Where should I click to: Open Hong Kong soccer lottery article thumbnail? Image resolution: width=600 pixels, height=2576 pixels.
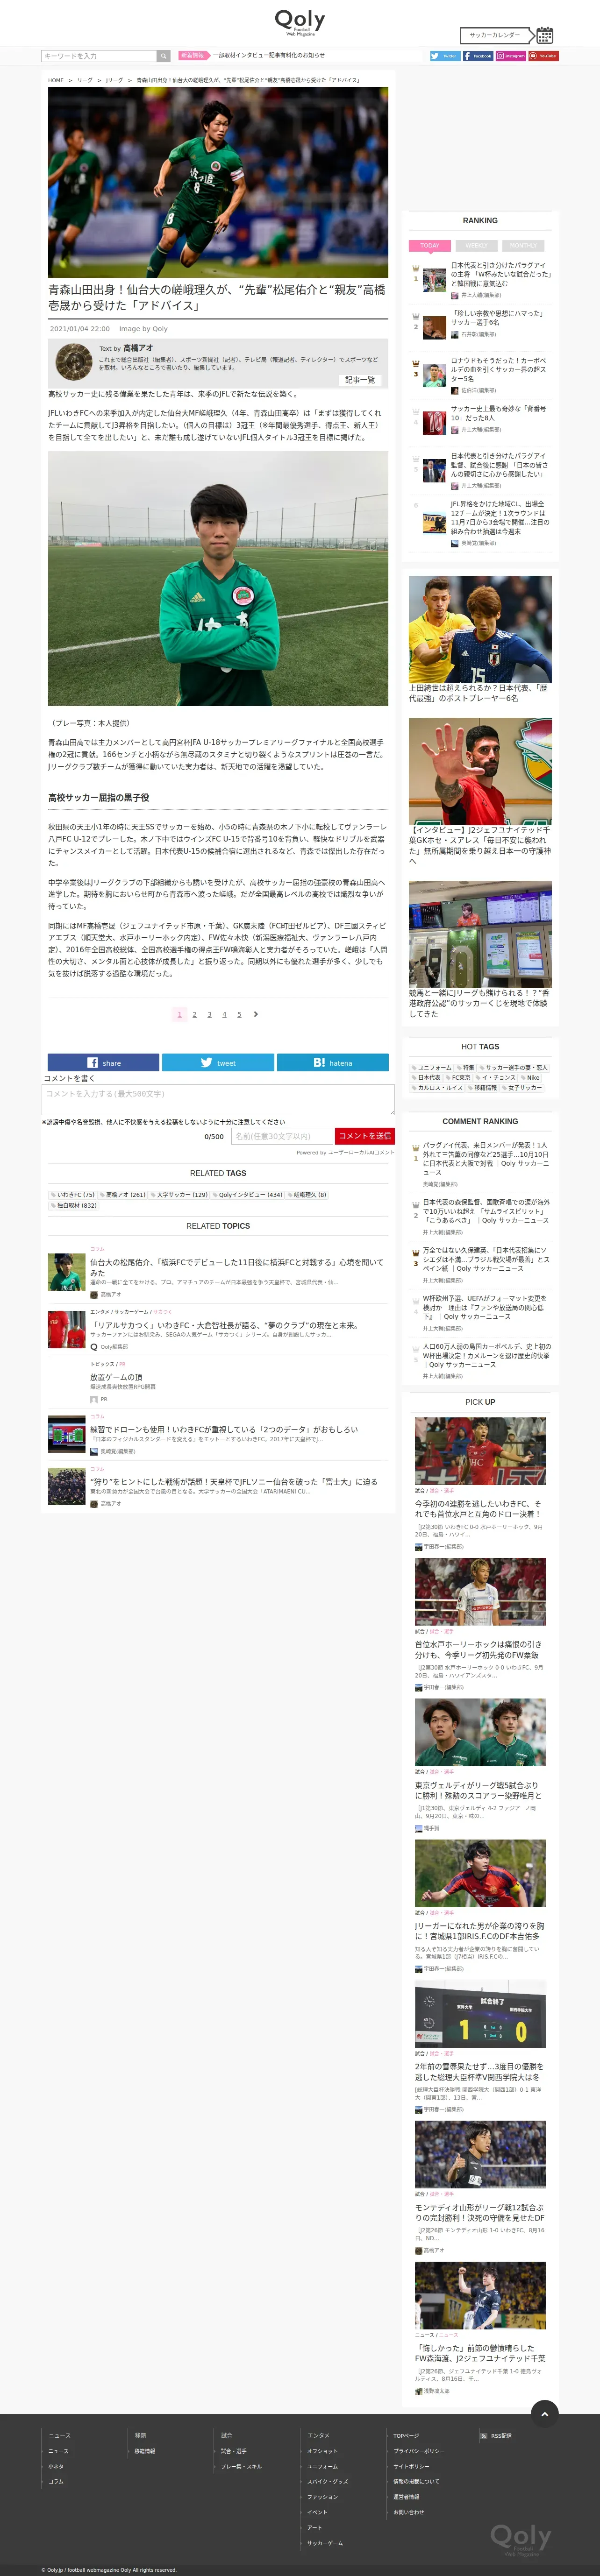click(x=480, y=934)
